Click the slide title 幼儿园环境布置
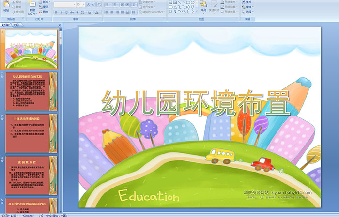 point(196,103)
